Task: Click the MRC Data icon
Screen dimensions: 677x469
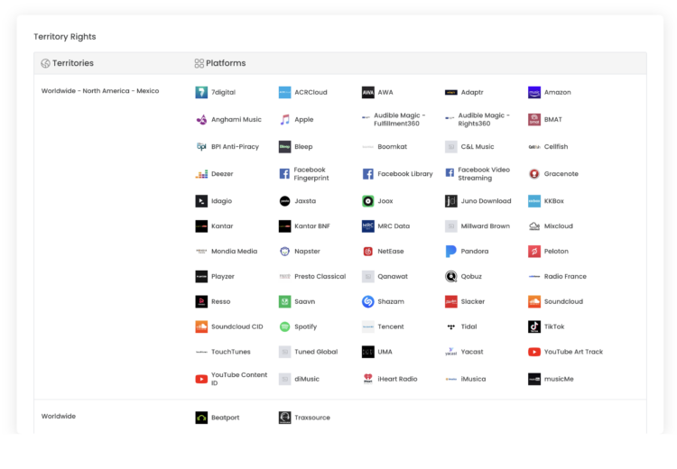Action: (x=368, y=226)
